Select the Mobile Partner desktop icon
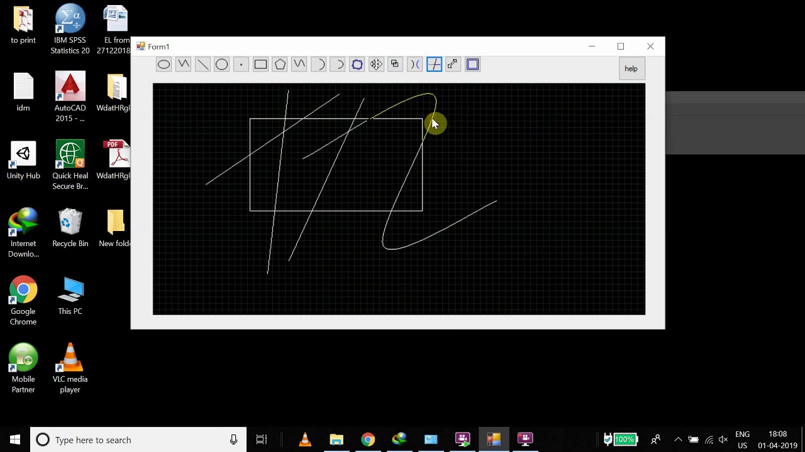 (x=23, y=369)
